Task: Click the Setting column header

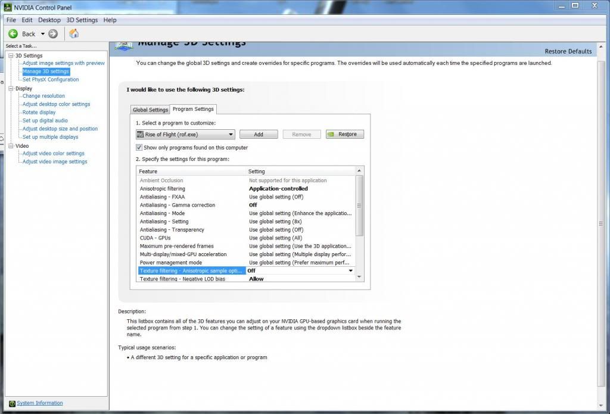Action: click(300, 171)
